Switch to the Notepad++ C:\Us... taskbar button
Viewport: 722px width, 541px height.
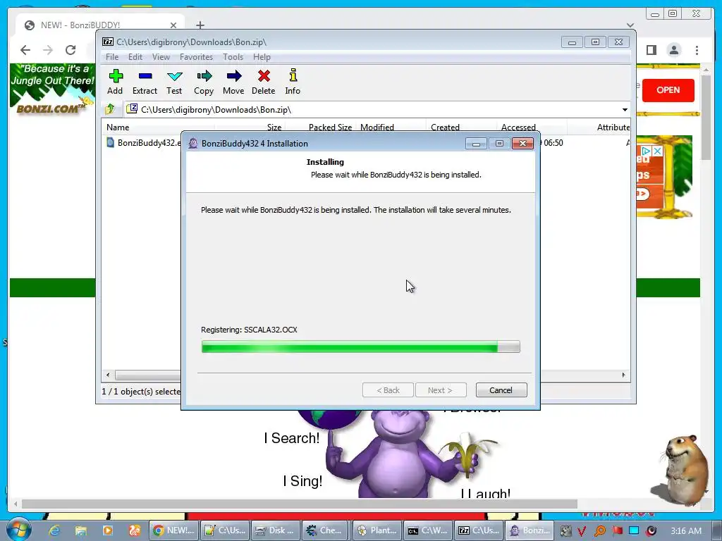point(225,530)
